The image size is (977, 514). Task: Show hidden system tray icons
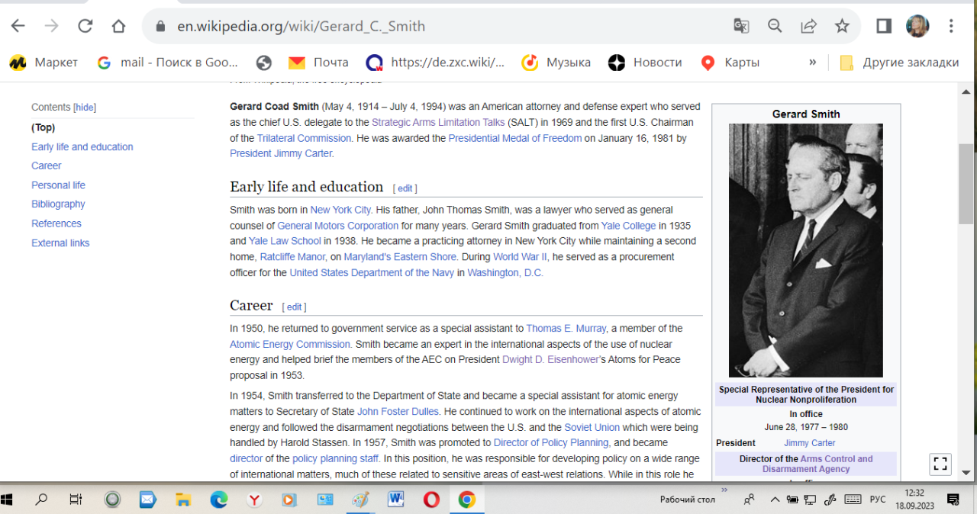(x=775, y=500)
